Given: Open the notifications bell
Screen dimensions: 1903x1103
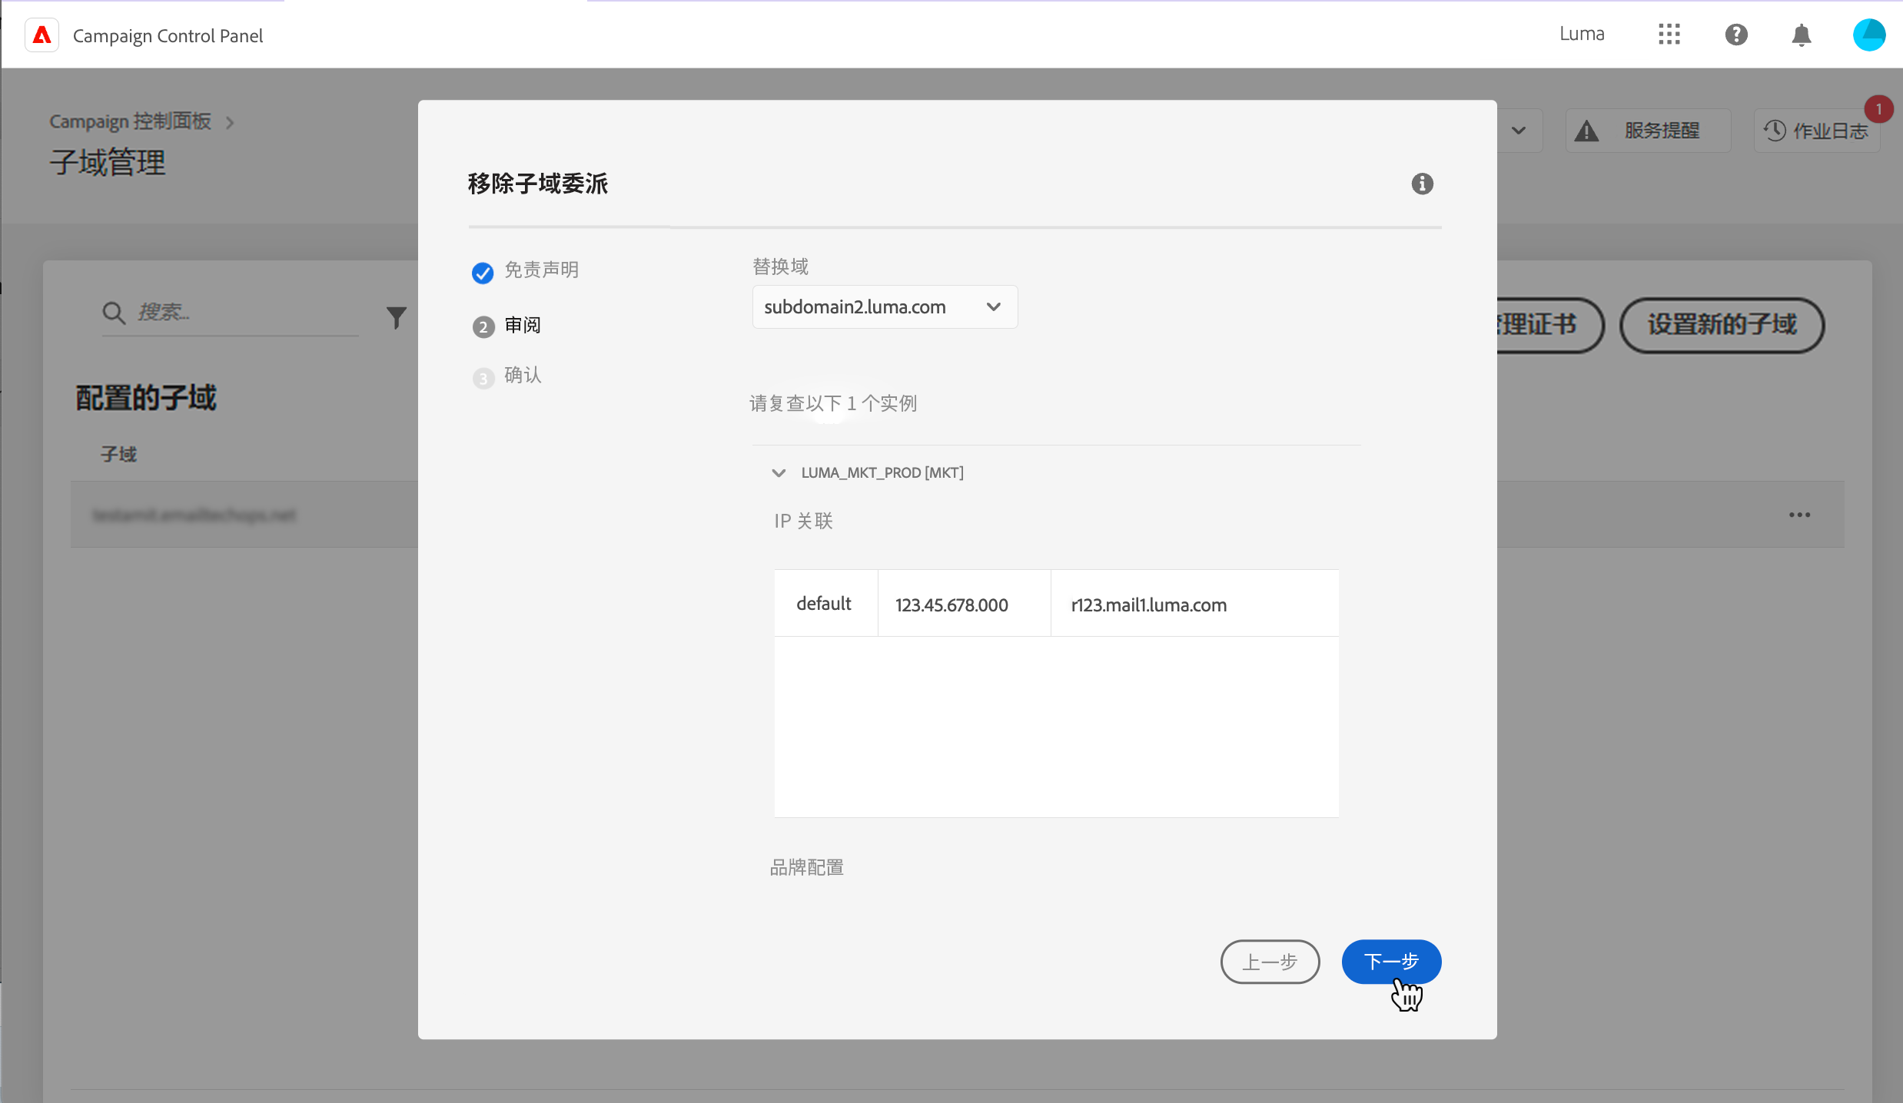Looking at the screenshot, I should tap(1801, 35).
